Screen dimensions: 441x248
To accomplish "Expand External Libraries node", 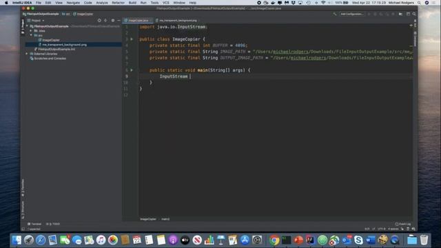I will (x=27, y=54).
